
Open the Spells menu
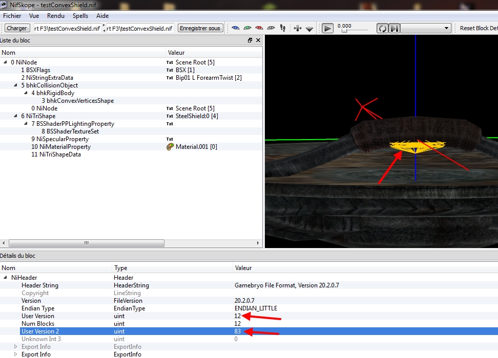coord(80,16)
